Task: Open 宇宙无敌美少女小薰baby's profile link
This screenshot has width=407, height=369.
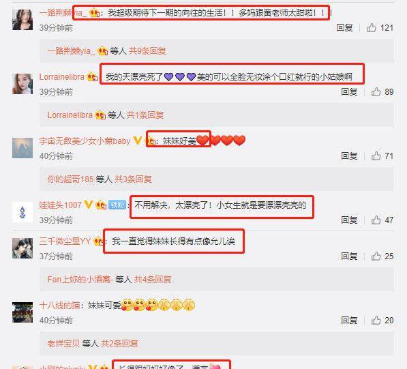Action: click(85, 141)
